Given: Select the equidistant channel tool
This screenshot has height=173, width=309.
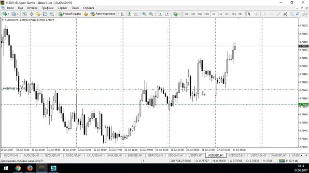Looking at the screenshot, I should click(285, 14).
